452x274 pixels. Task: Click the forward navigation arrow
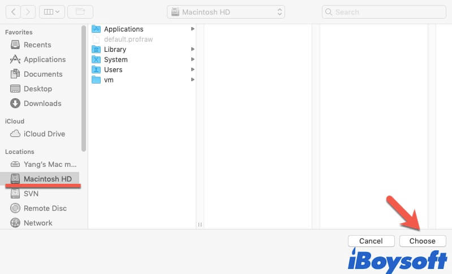(x=28, y=11)
